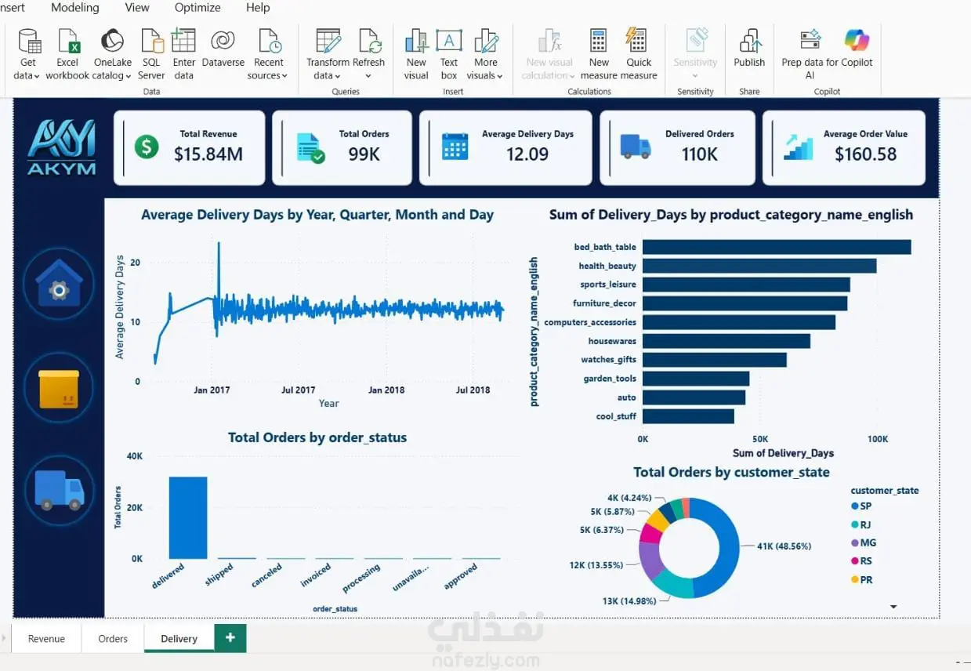This screenshot has height=671, width=971.
Task: Switch to the Orders page tab
Action: (113, 638)
